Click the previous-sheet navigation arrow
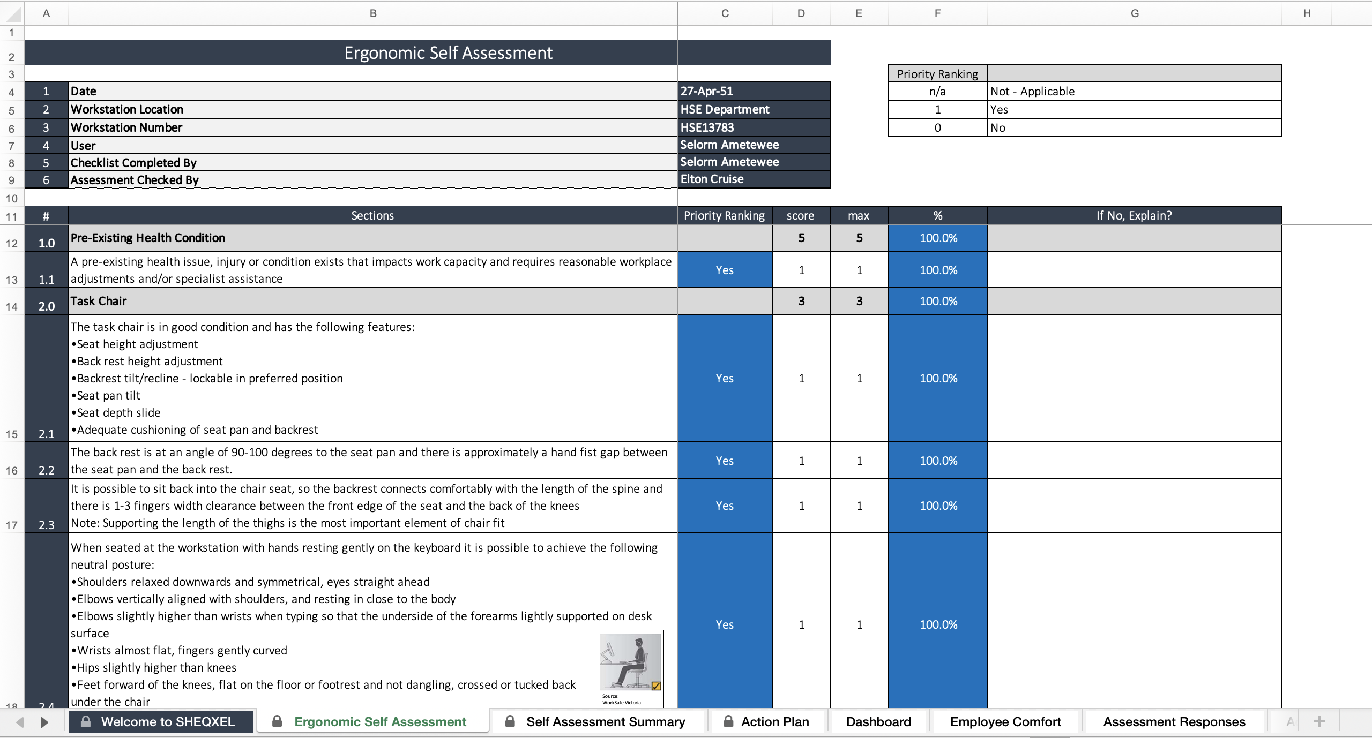Screen dimensions: 1372x738 point(20,722)
